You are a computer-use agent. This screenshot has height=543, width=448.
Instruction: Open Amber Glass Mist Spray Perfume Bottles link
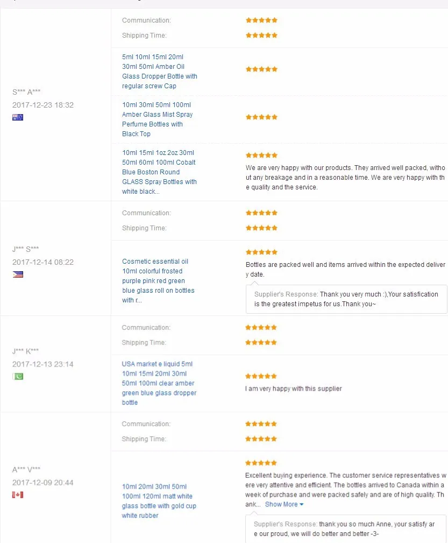pyautogui.click(x=157, y=119)
